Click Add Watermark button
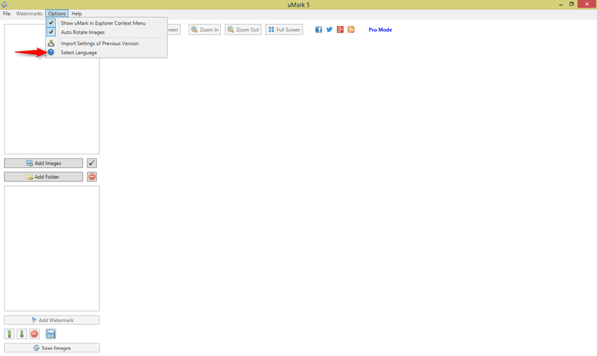 (52, 320)
